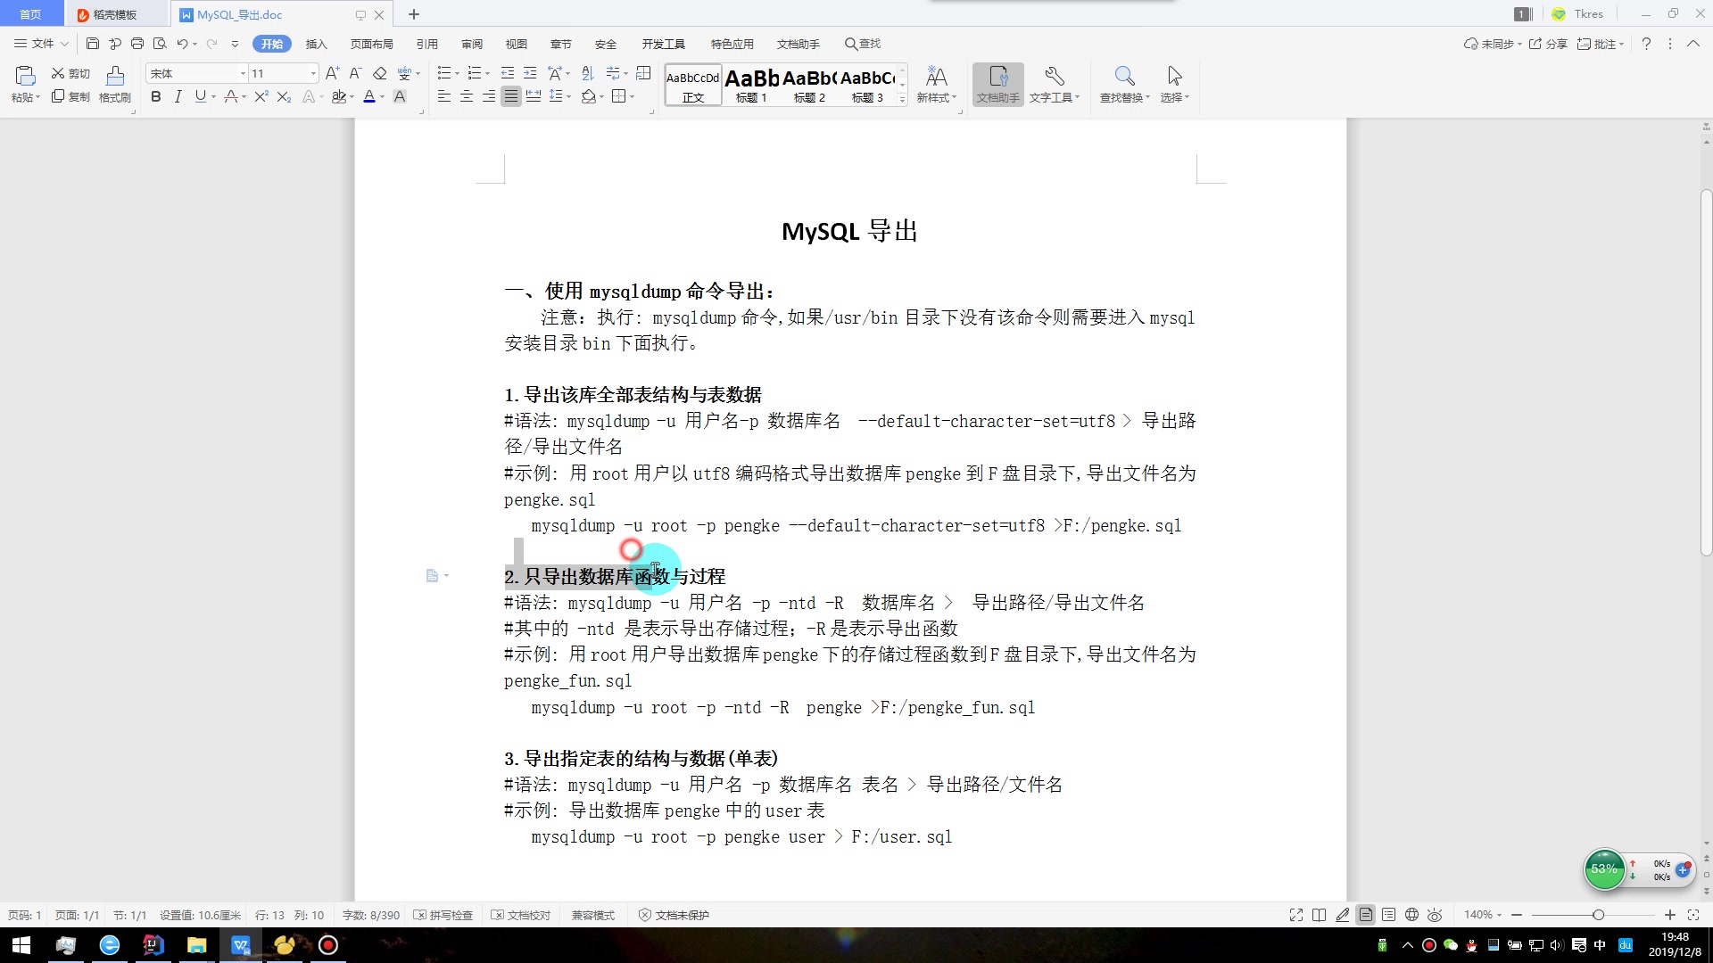Apply superscript formatting
The width and height of the screenshot is (1713, 963).
[261, 96]
